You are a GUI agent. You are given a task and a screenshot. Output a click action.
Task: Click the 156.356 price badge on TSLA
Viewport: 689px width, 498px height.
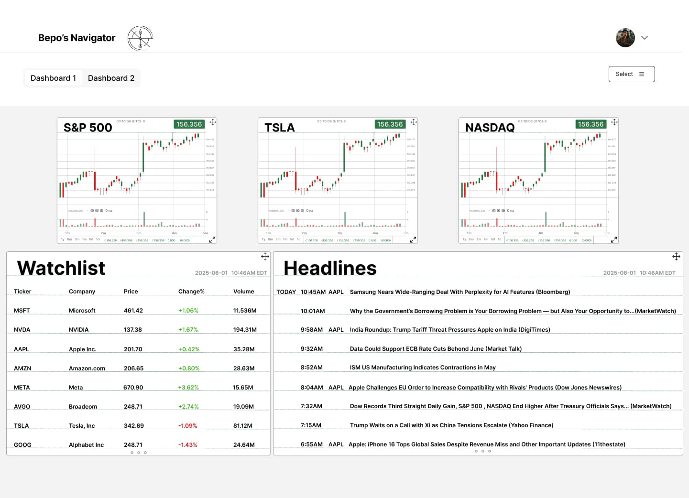(390, 124)
